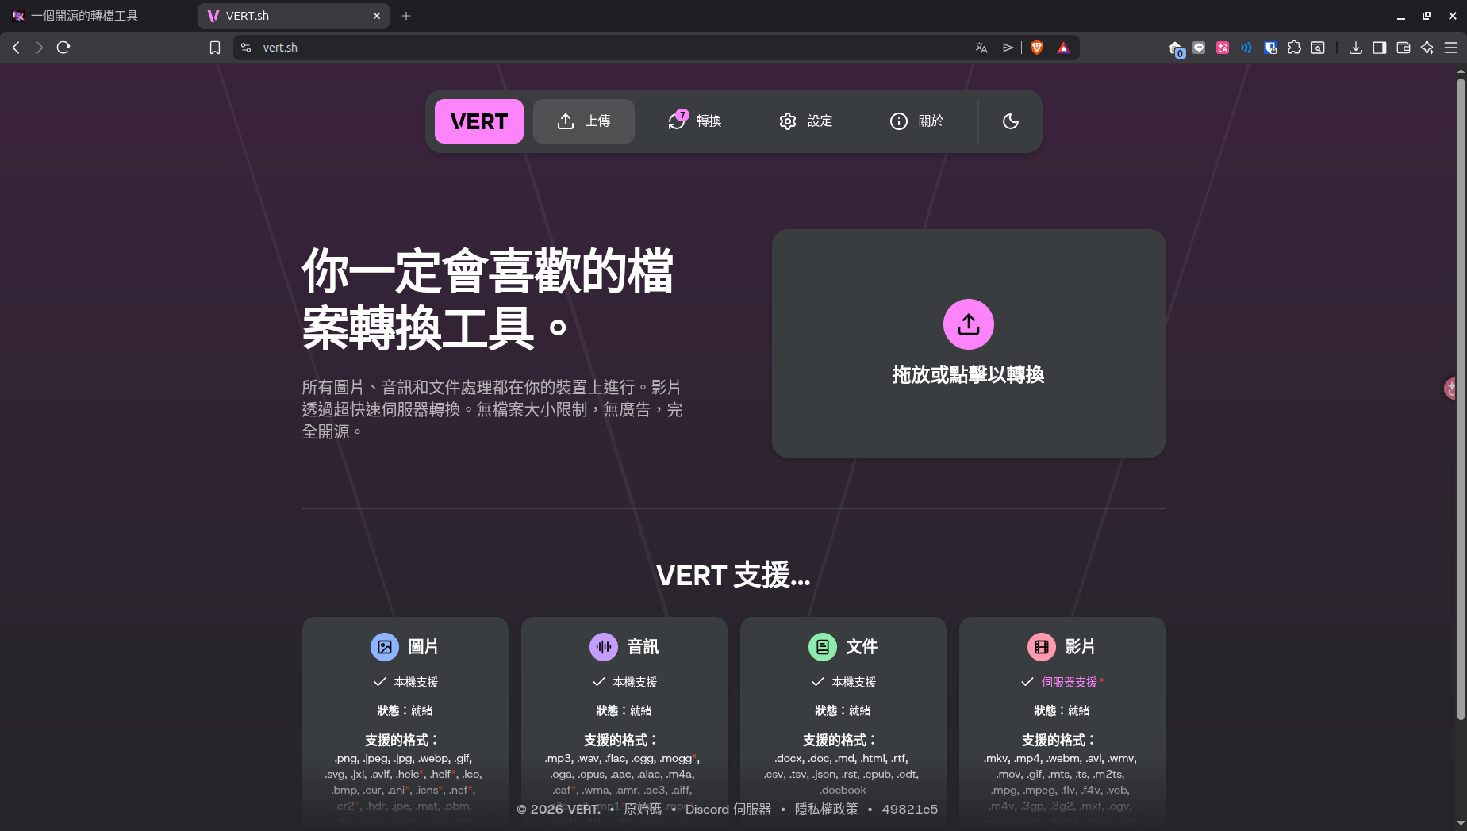Open the 上傳 upload tab
The image size is (1467, 831).
(x=583, y=121)
